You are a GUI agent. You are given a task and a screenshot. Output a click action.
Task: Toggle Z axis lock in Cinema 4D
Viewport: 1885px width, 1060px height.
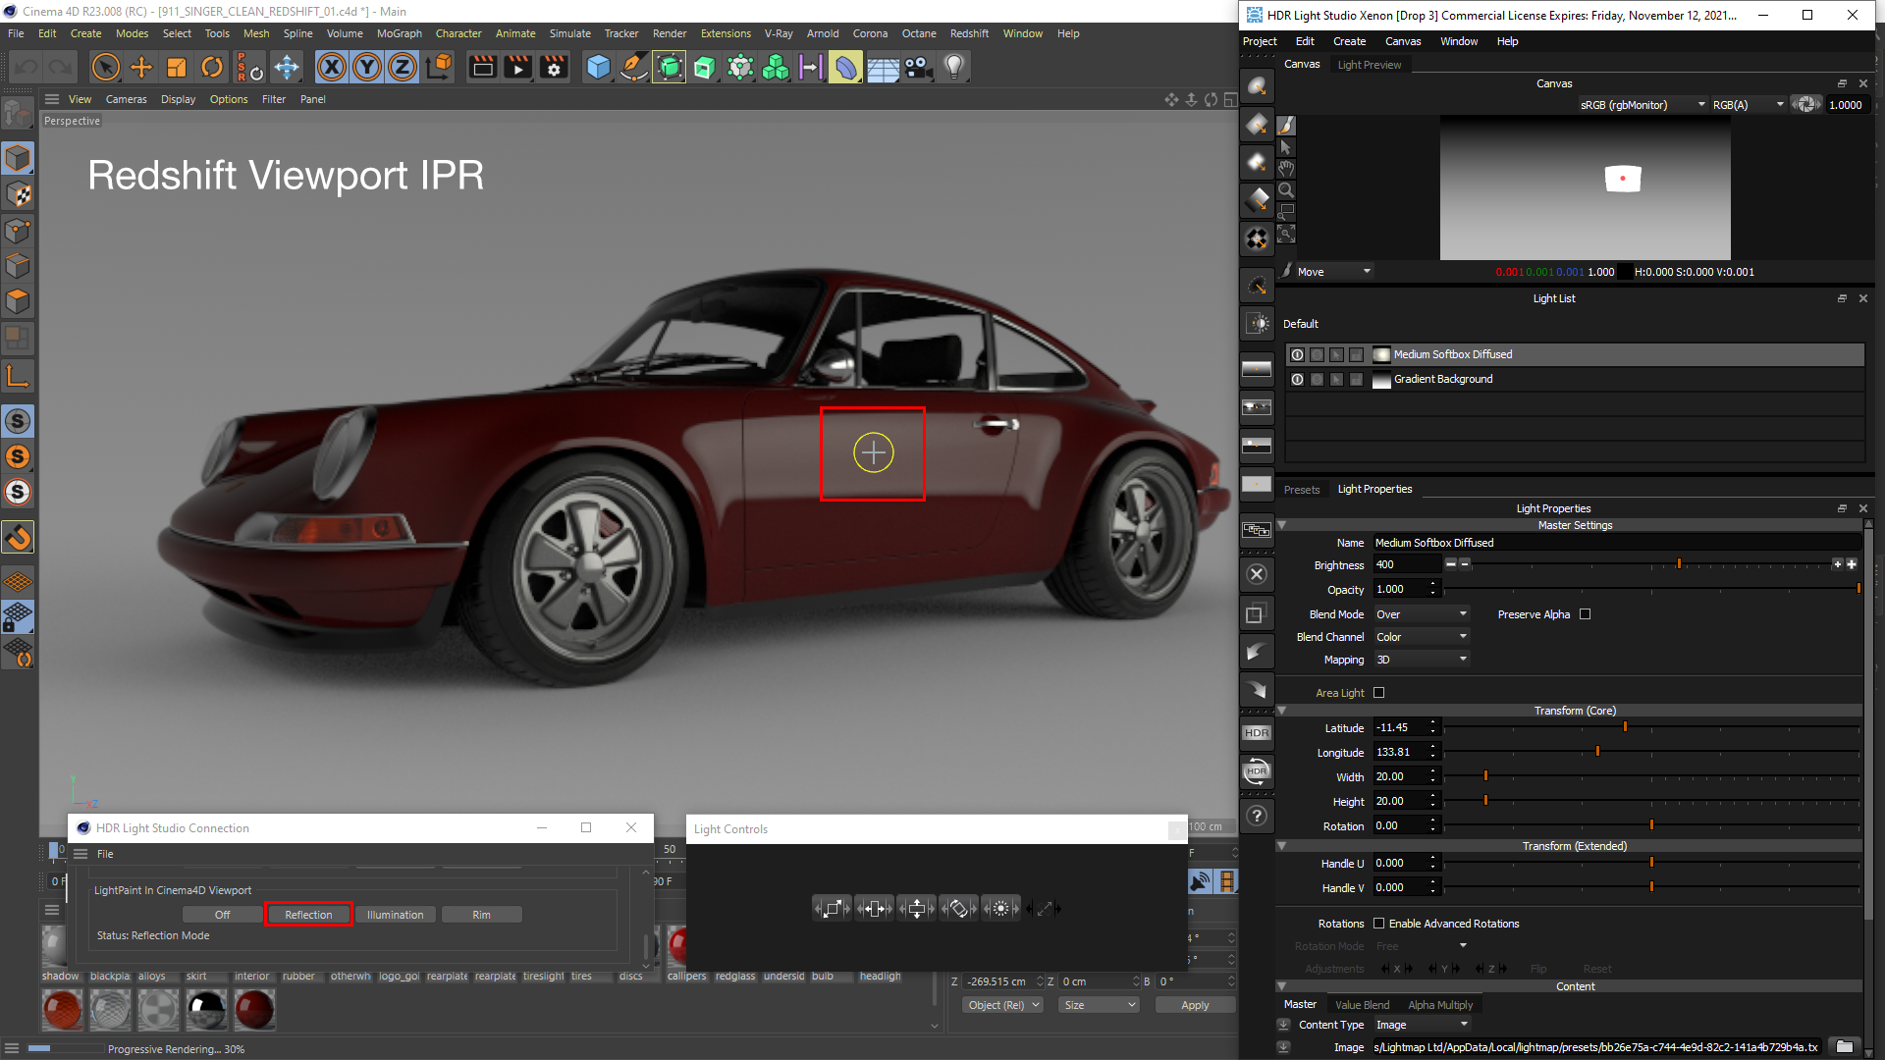(x=403, y=67)
